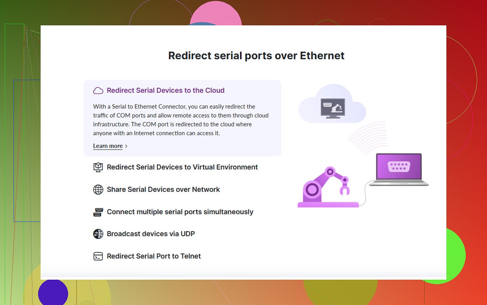Select Connect multiple serial ports simultaneously
The height and width of the screenshot is (305, 487).
180,212
